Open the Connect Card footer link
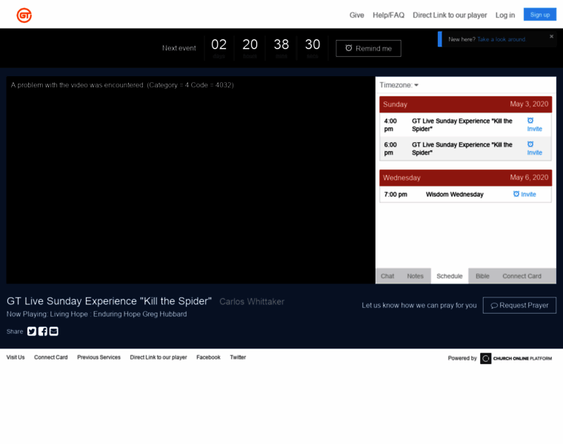The image size is (563, 444). click(x=50, y=357)
